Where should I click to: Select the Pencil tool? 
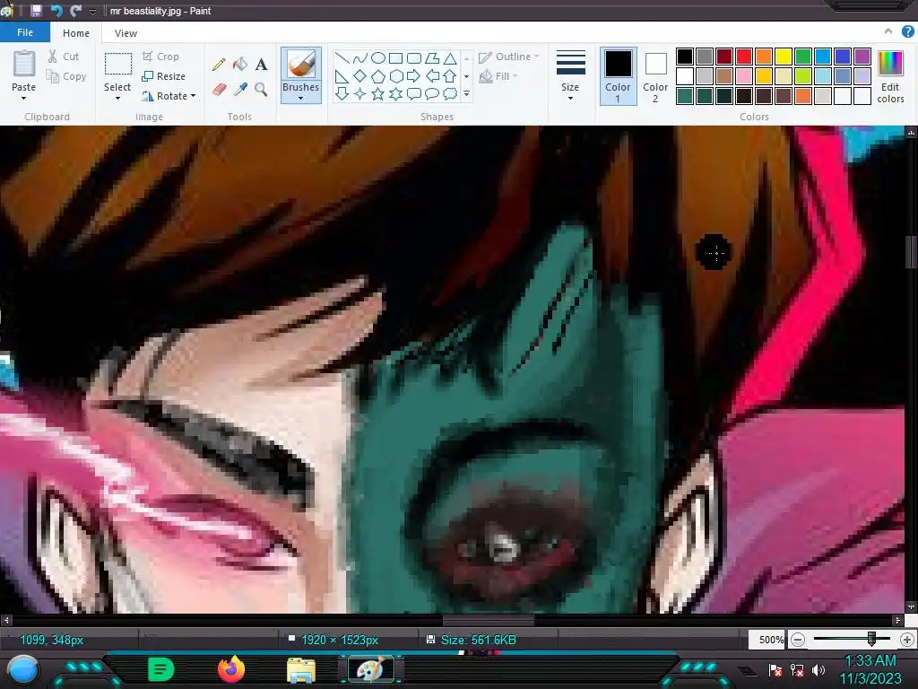pos(219,64)
